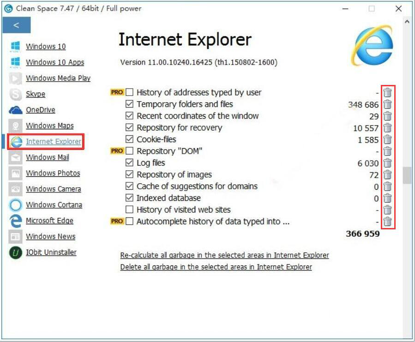Uncheck Temporary folders and files

(x=129, y=104)
